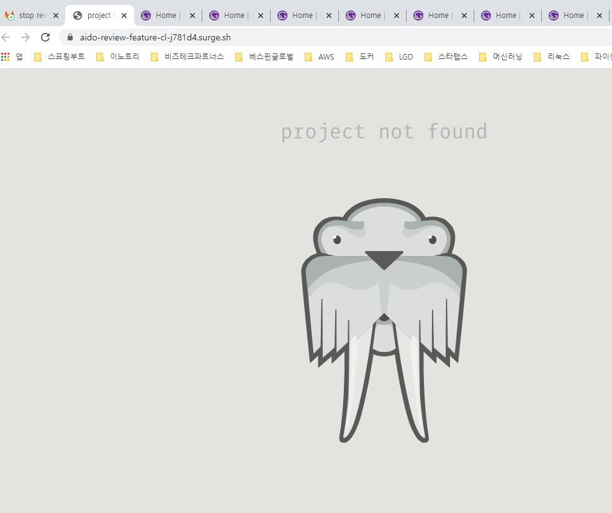Open the 도커 bookmark folder
Image resolution: width=612 pixels, height=513 pixels.
[359, 57]
